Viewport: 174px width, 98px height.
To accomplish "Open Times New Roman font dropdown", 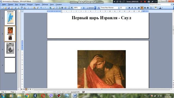I will tap(119, 8).
